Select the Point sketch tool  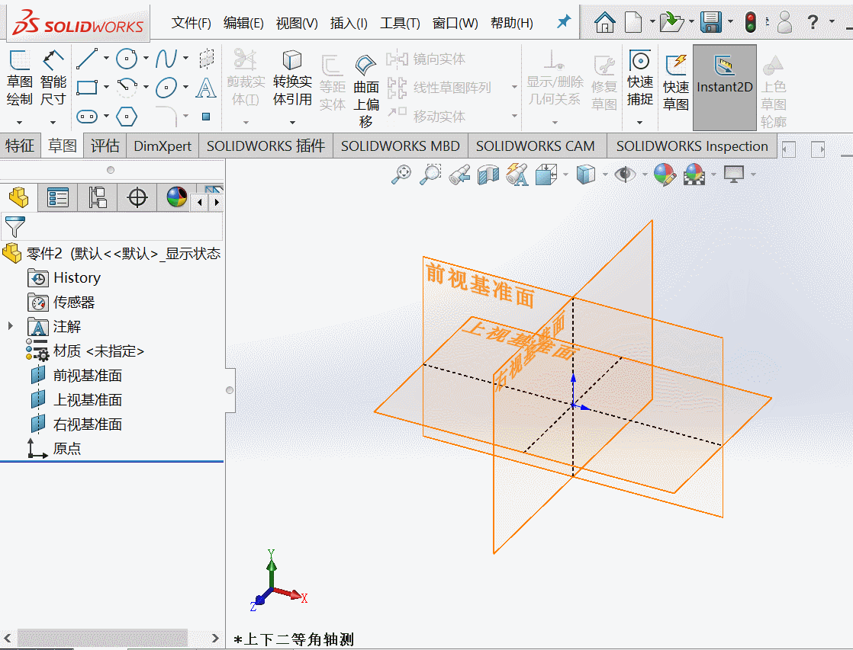[x=206, y=117]
